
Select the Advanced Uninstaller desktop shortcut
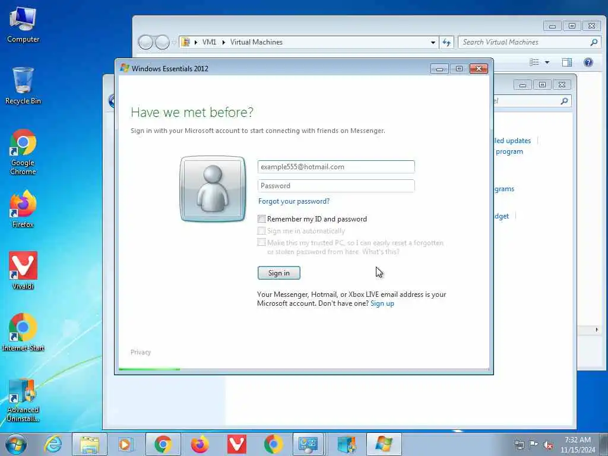pyautogui.click(x=23, y=400)
